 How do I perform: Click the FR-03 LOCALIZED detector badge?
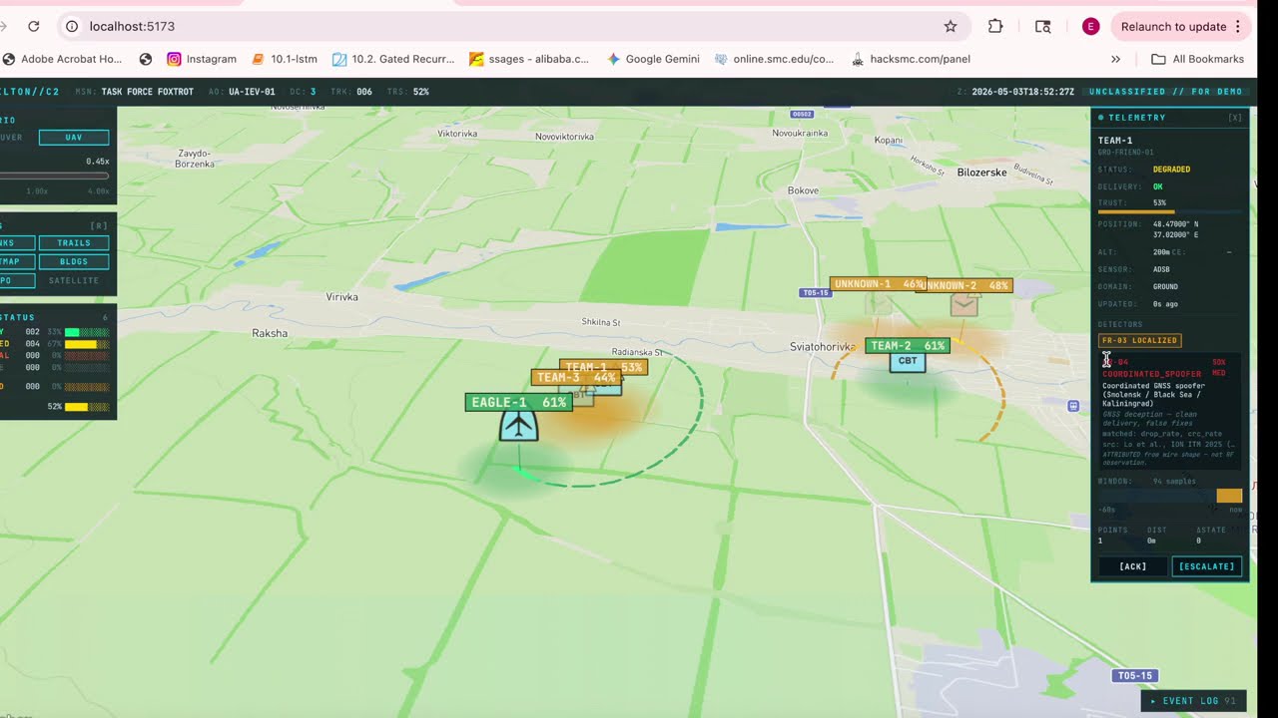[x=1139, y=340]
